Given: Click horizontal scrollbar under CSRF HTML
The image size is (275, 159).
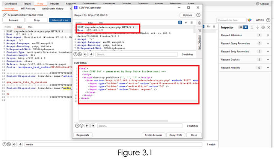Looking at the screenshot, I should click(123, 121).
